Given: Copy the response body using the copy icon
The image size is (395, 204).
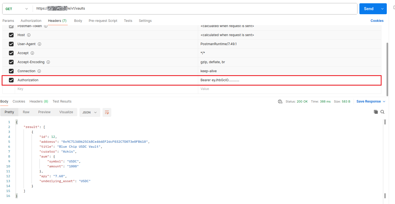Looking at the screenshot, I should pyautogui.click(x=376, y=112).
